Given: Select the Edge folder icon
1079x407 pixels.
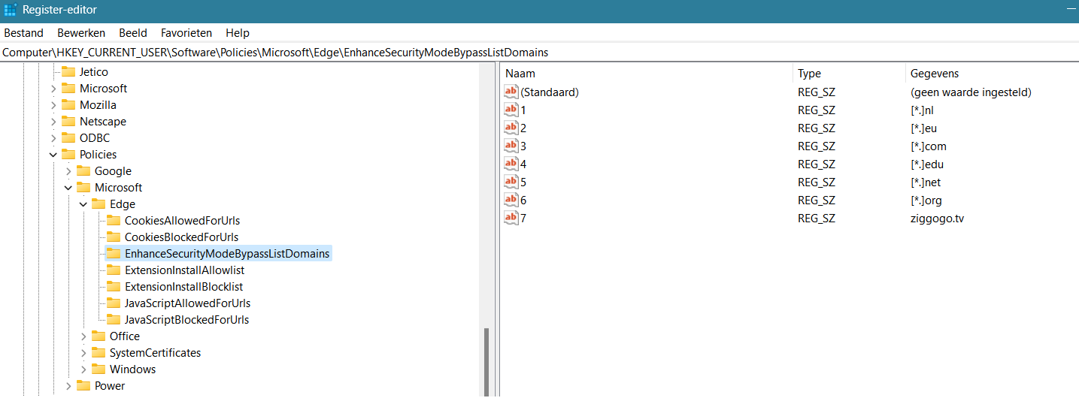Looking at the screenshot, I should [99, 204].
